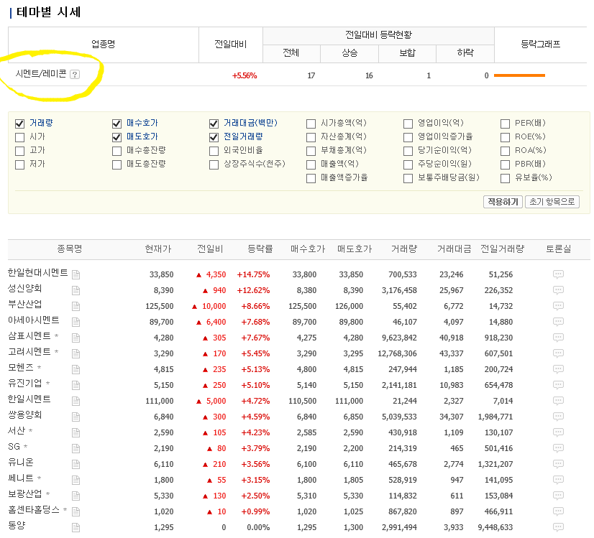Open the 홈센타홀딩스 stock page
594x538 pixels.
pos(34,511)
